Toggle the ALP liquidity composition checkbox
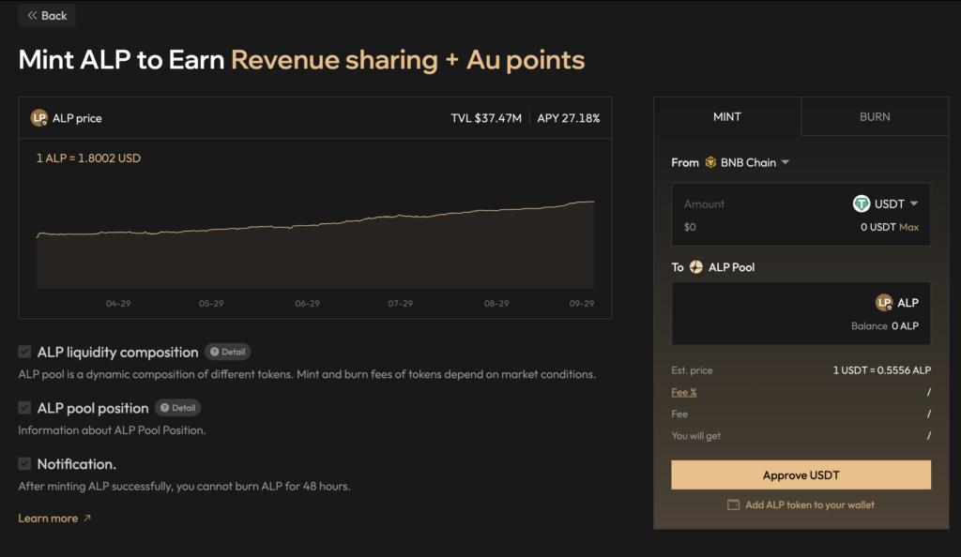Screen dimensions: 961x557 [x=24, y=352]
